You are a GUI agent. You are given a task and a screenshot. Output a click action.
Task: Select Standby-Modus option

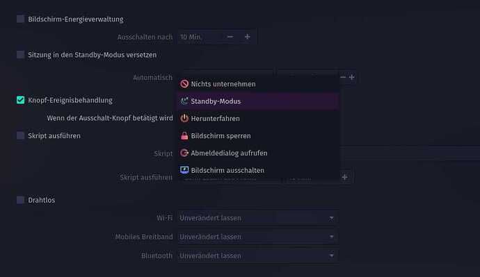(258, 101)
